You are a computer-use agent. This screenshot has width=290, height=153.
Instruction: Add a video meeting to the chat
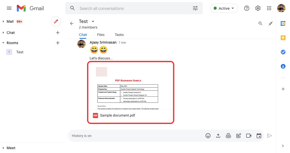click(249, 136)
